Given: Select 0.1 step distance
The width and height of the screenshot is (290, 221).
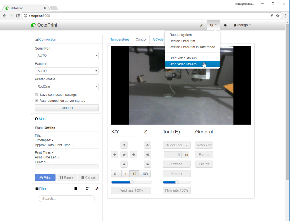Looking at the screenshot, I should [116, 174].
